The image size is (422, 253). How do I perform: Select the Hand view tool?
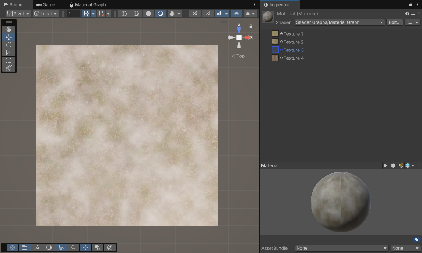[9, 29]
